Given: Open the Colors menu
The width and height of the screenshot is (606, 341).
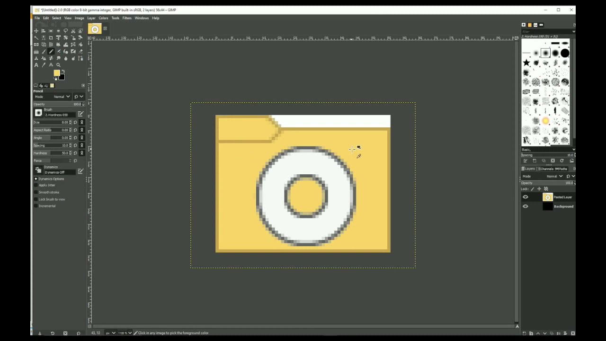Looking at the screenshot, I should (x=103, y=18).
